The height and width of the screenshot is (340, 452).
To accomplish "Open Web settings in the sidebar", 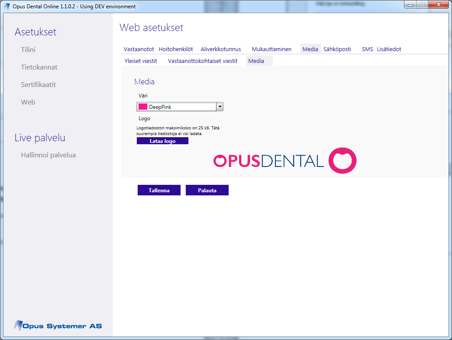I will (28, 102).
